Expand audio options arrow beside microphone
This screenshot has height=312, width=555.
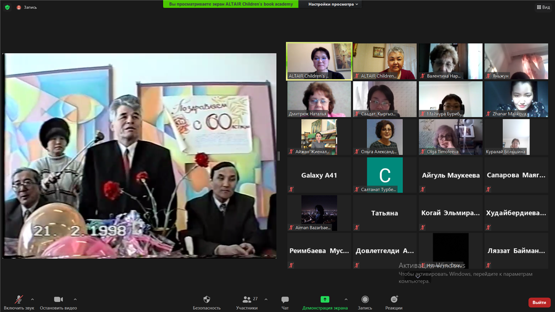point(32,300)
